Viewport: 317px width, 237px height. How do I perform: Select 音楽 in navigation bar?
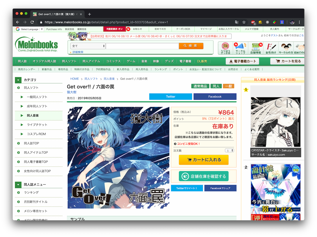tap(144, 61)
